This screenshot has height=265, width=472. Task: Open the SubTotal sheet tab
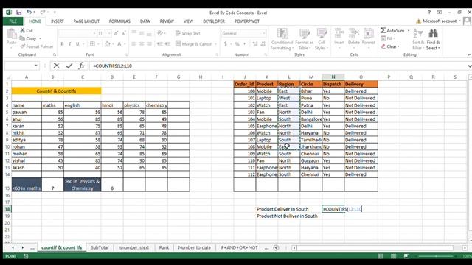(100, 247)
